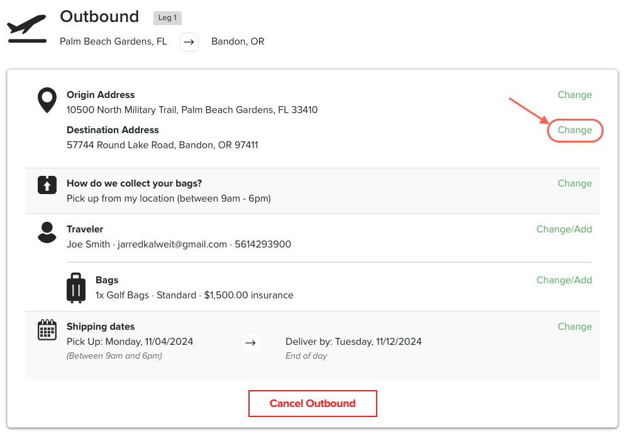
Task: Click the airplane takeoff icon beside Outbound
Action: coord(26,29)
